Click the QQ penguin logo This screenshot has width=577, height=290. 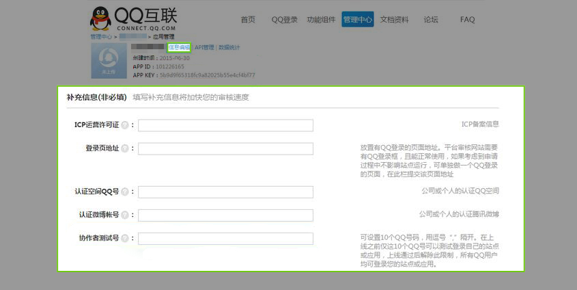(100, 18)
